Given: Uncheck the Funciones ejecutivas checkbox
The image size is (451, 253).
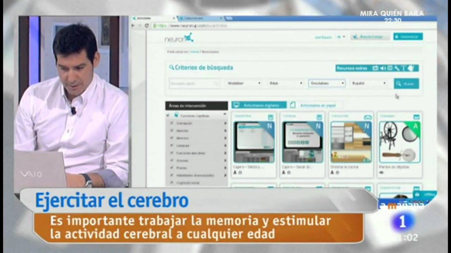Looking at the screenshot, I should point(172,153).
